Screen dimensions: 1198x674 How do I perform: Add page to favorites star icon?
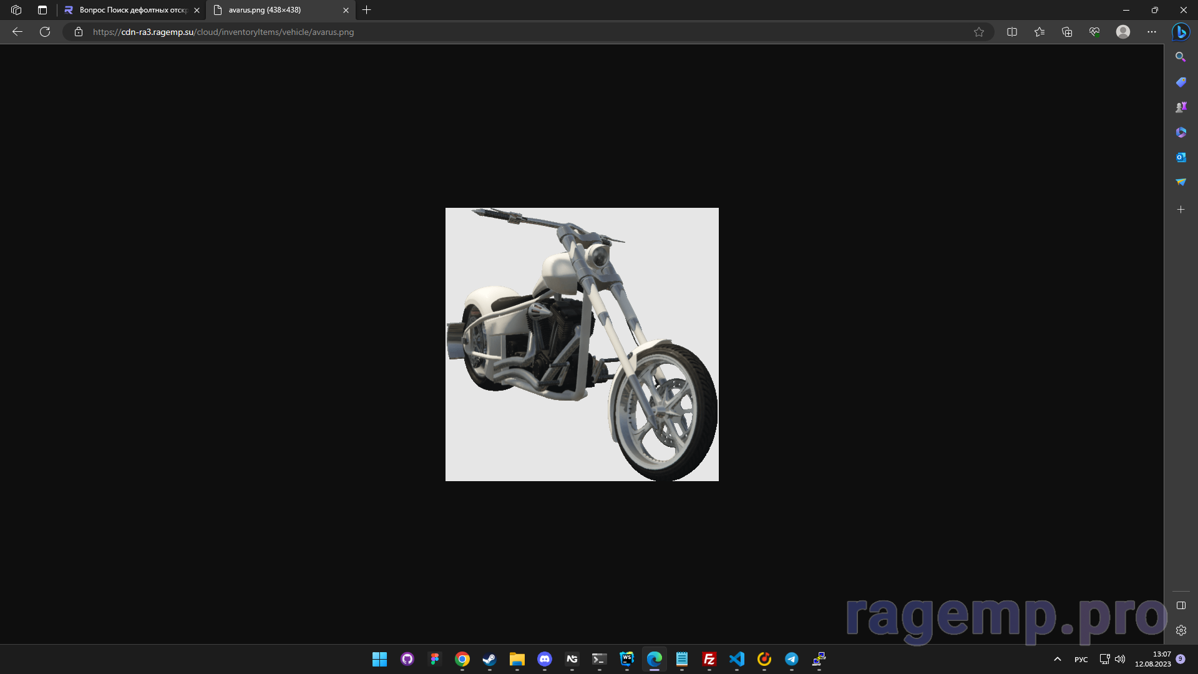979,32
